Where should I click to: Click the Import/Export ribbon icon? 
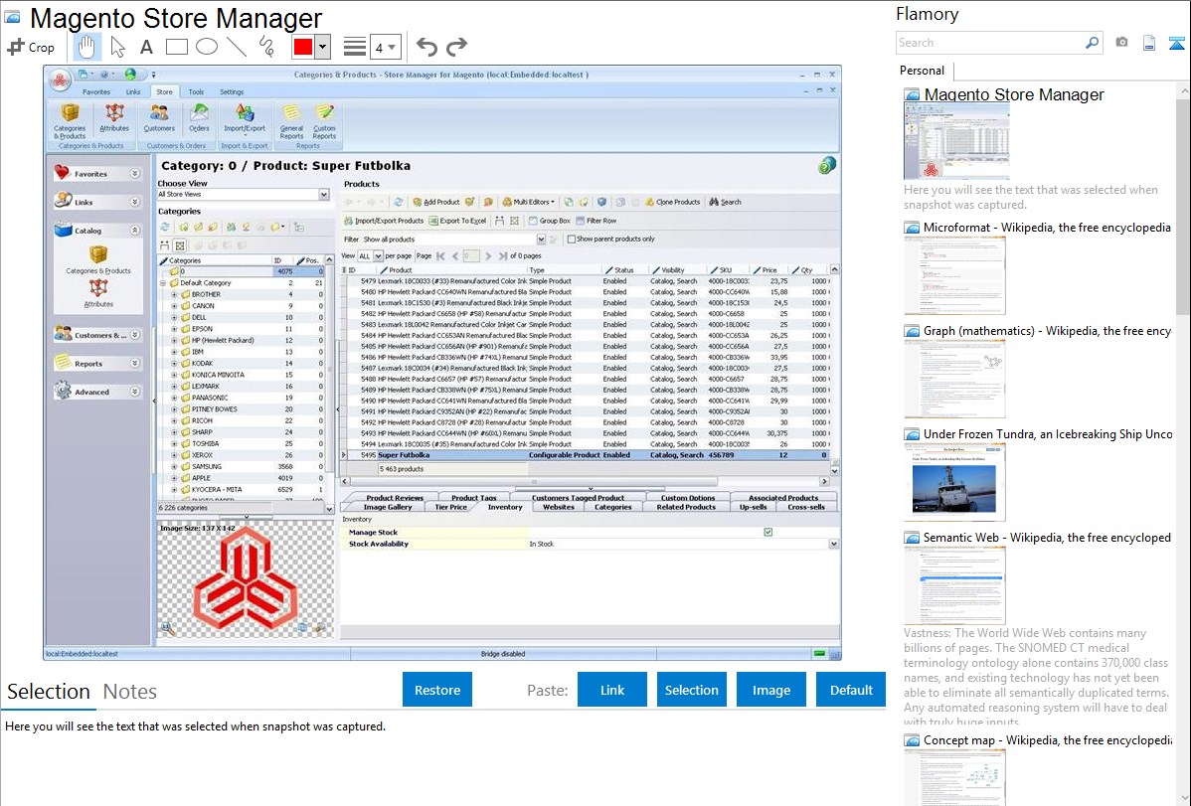coord(245,120)
